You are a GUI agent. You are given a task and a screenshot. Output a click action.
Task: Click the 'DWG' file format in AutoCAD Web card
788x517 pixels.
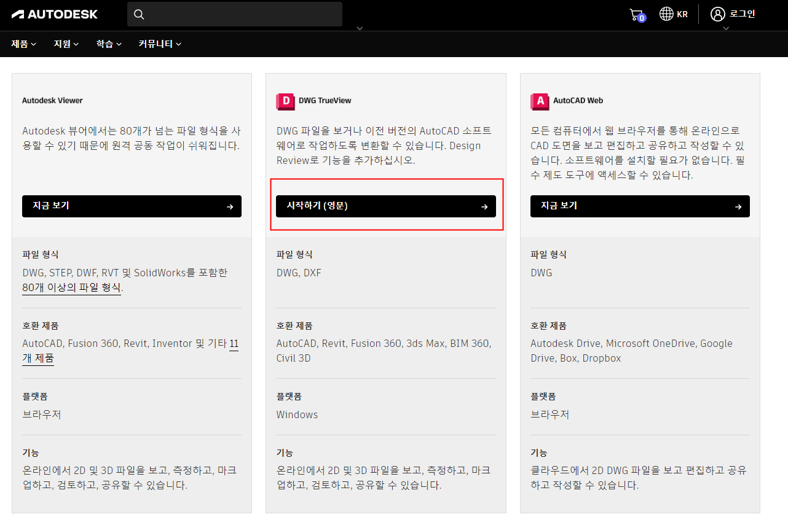[x=542, y=273]
